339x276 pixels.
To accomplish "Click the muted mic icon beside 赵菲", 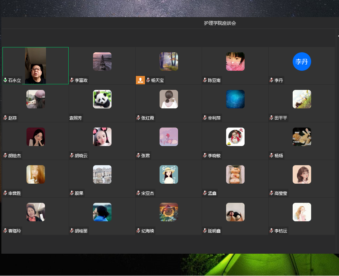I will (x=5, y=118).
